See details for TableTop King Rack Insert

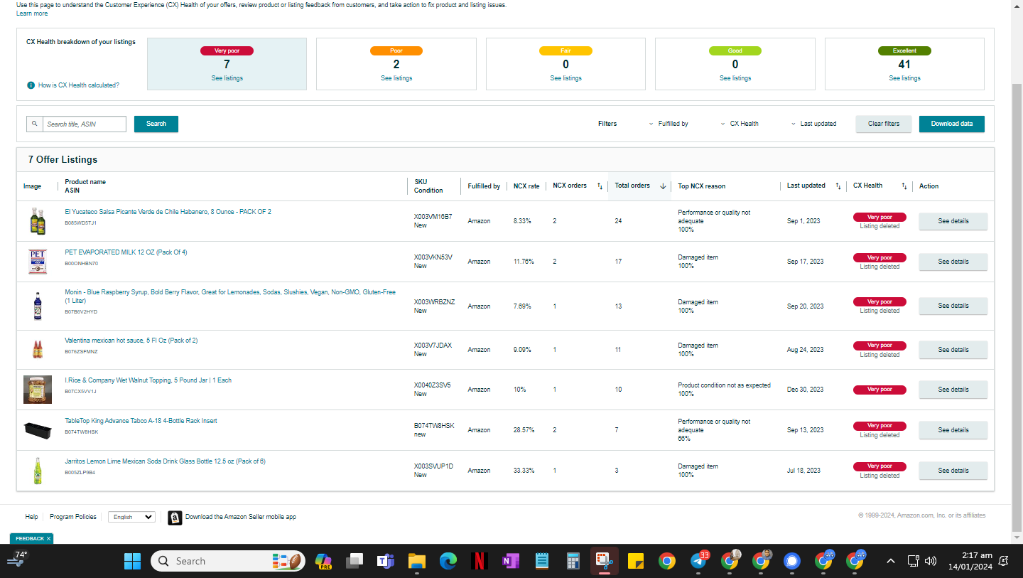tap(953, 430)
